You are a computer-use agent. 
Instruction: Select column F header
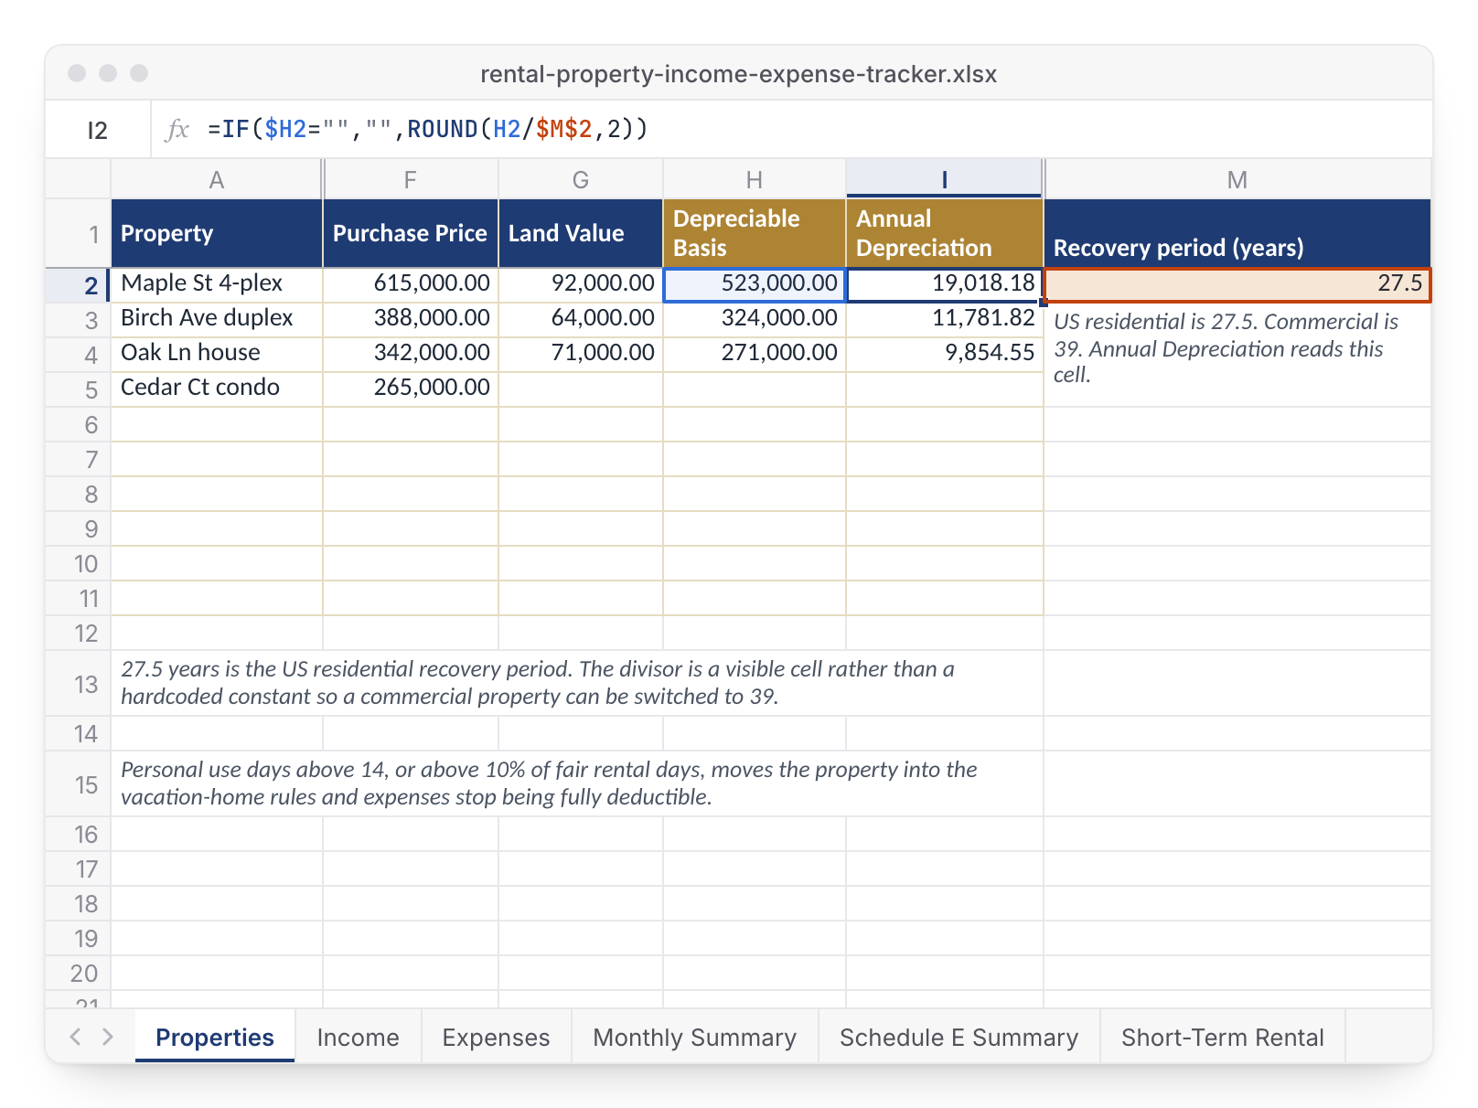(x=411, y=179)
